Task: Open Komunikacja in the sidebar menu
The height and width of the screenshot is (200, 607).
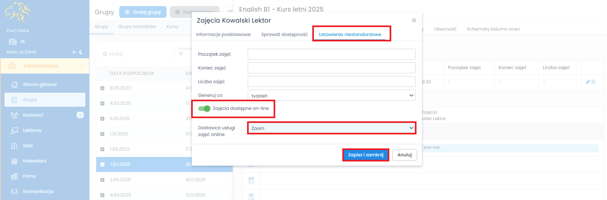Action: point(38,191)
